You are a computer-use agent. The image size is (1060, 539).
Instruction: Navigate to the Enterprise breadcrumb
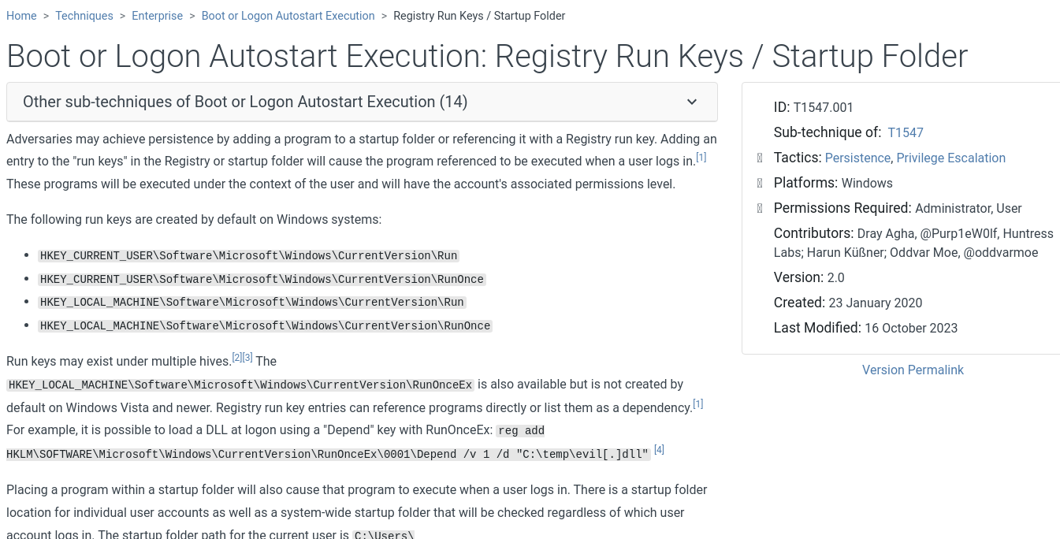coord(158,16)
